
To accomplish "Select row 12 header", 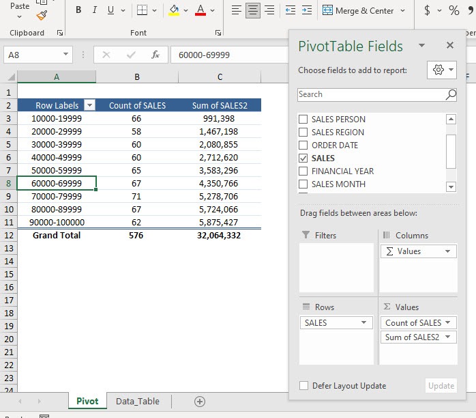I will point(9,236).
